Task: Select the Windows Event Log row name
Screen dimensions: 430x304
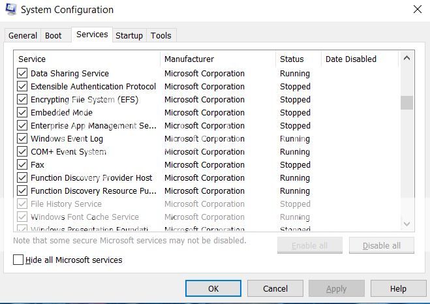Action: [x=67, y=139]
